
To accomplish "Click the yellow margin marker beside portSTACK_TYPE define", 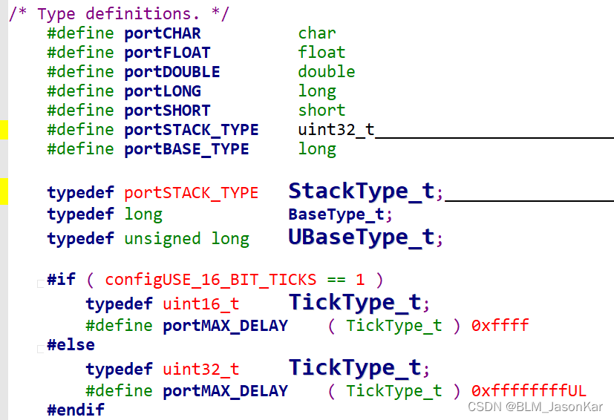I will coord(4,130).
